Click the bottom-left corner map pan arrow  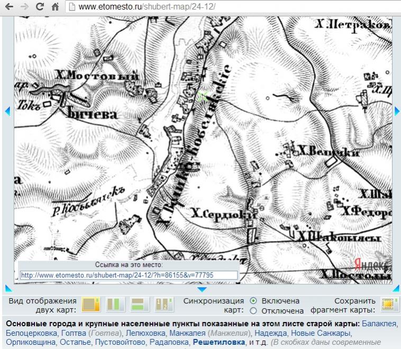[7, 288]
